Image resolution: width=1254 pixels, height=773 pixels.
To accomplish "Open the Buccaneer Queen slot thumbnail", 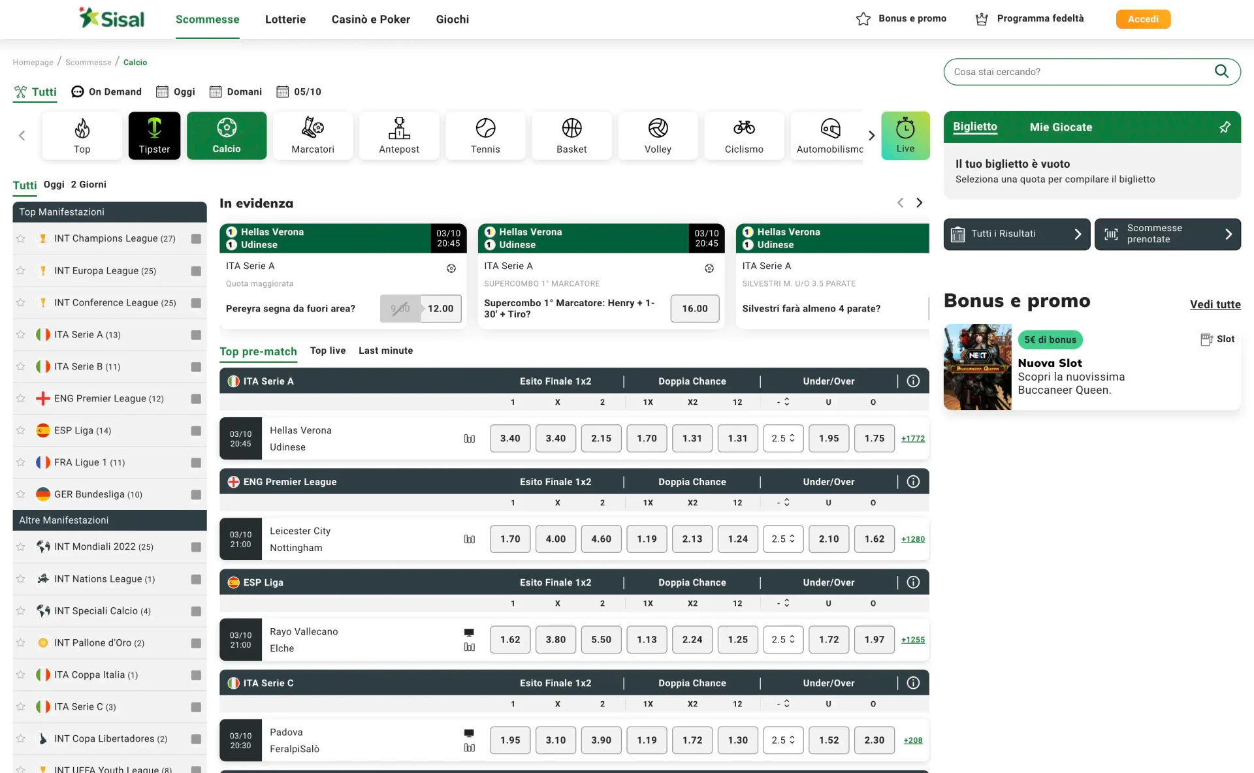I will (x=977, y=367).
